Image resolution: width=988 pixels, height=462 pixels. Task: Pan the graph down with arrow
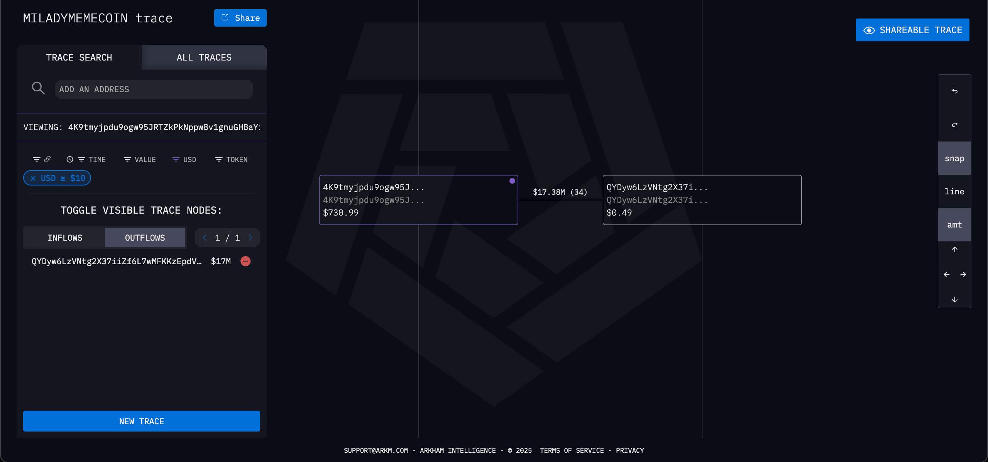click(954, 300)
